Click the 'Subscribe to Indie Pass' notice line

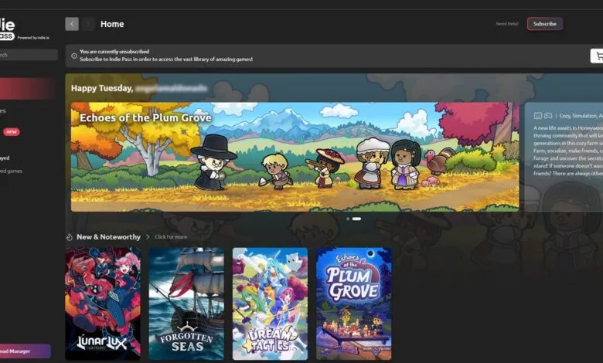click(166, 59)
